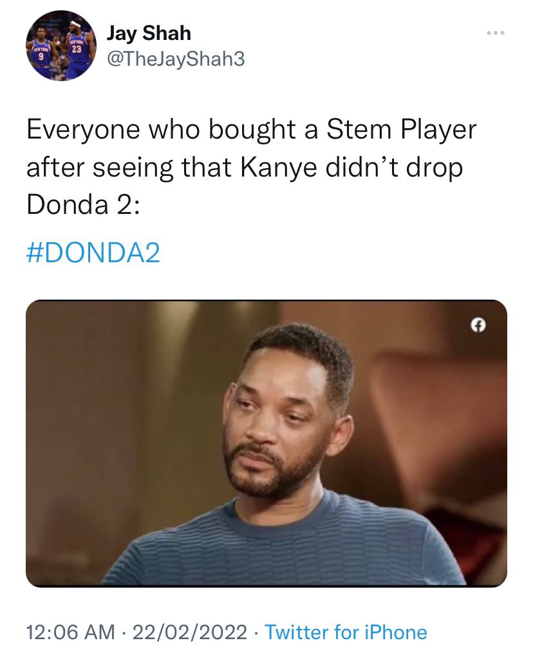This screenshot has height=654, width=533.
Task: Click the Twitter for iPhone source link
Action: point(346,632)
